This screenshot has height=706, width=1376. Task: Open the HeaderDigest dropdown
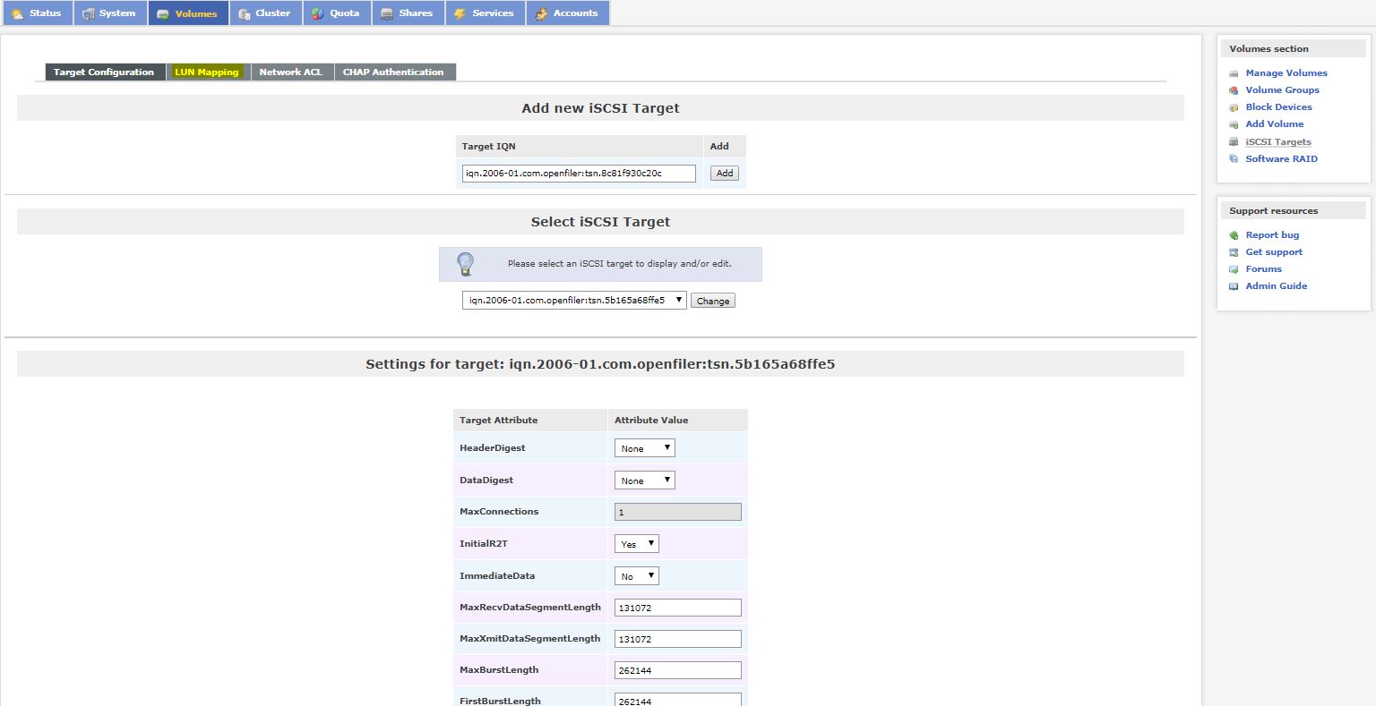[x=644, y=448]
